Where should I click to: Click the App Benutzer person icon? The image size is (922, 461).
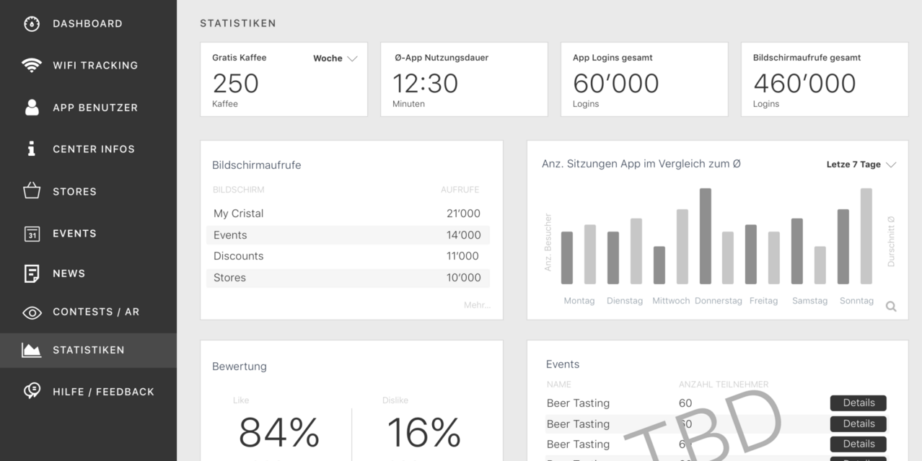click(x=32, y=107)
